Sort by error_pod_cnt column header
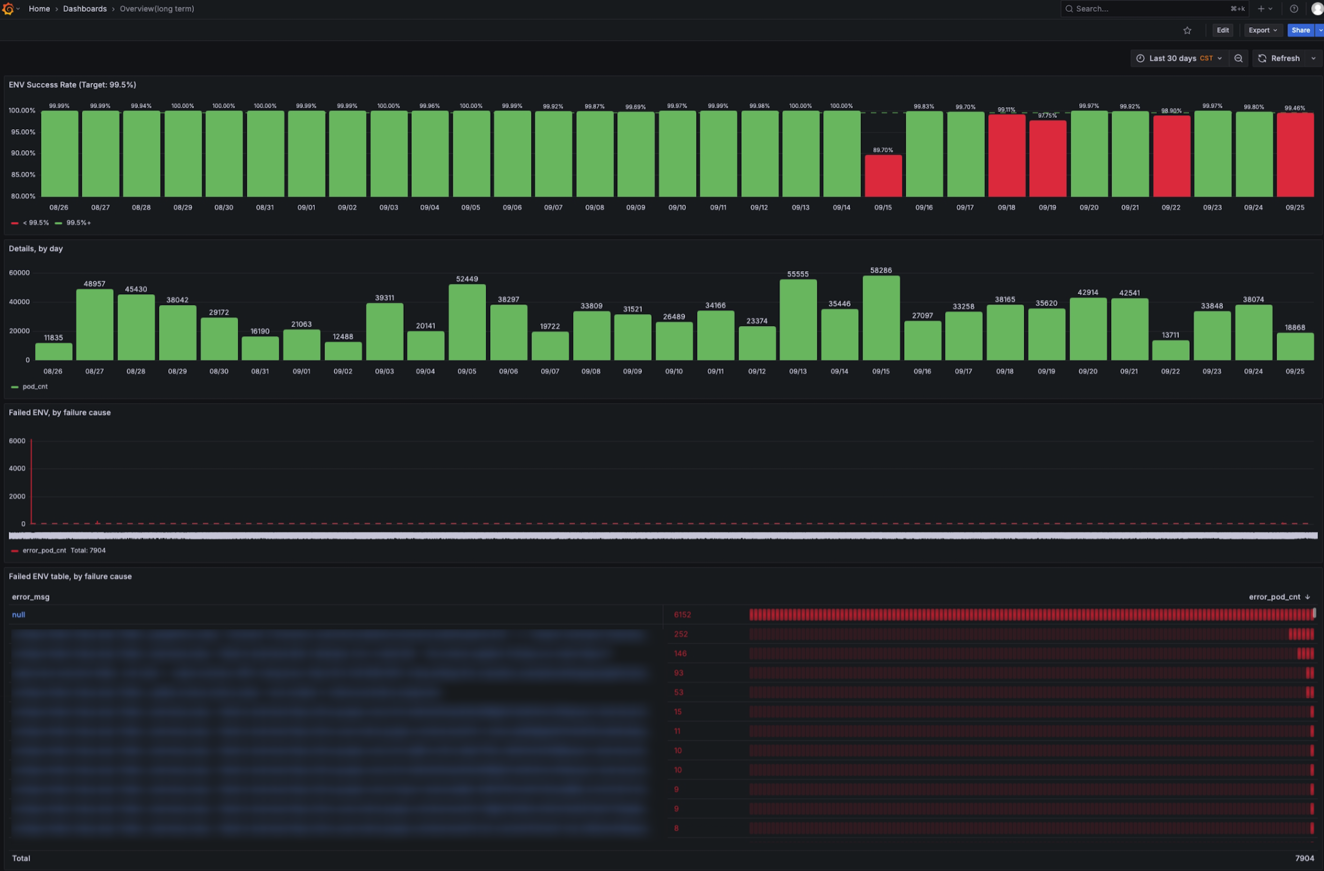This screenshot has width=1324, height=871. coord(1274,597)
